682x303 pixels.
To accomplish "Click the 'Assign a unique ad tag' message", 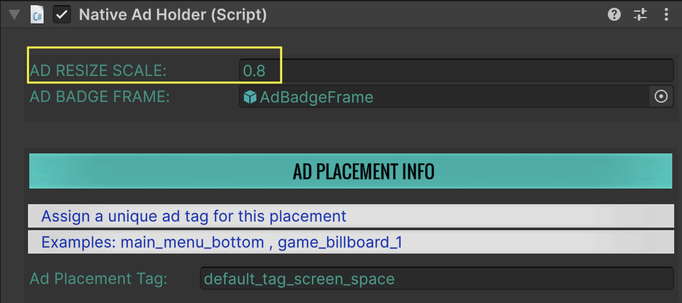I will point(193,216).
